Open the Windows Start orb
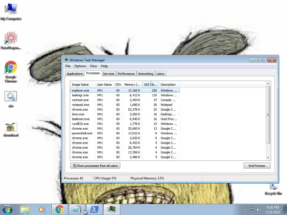287x215 pixels. 8,209
